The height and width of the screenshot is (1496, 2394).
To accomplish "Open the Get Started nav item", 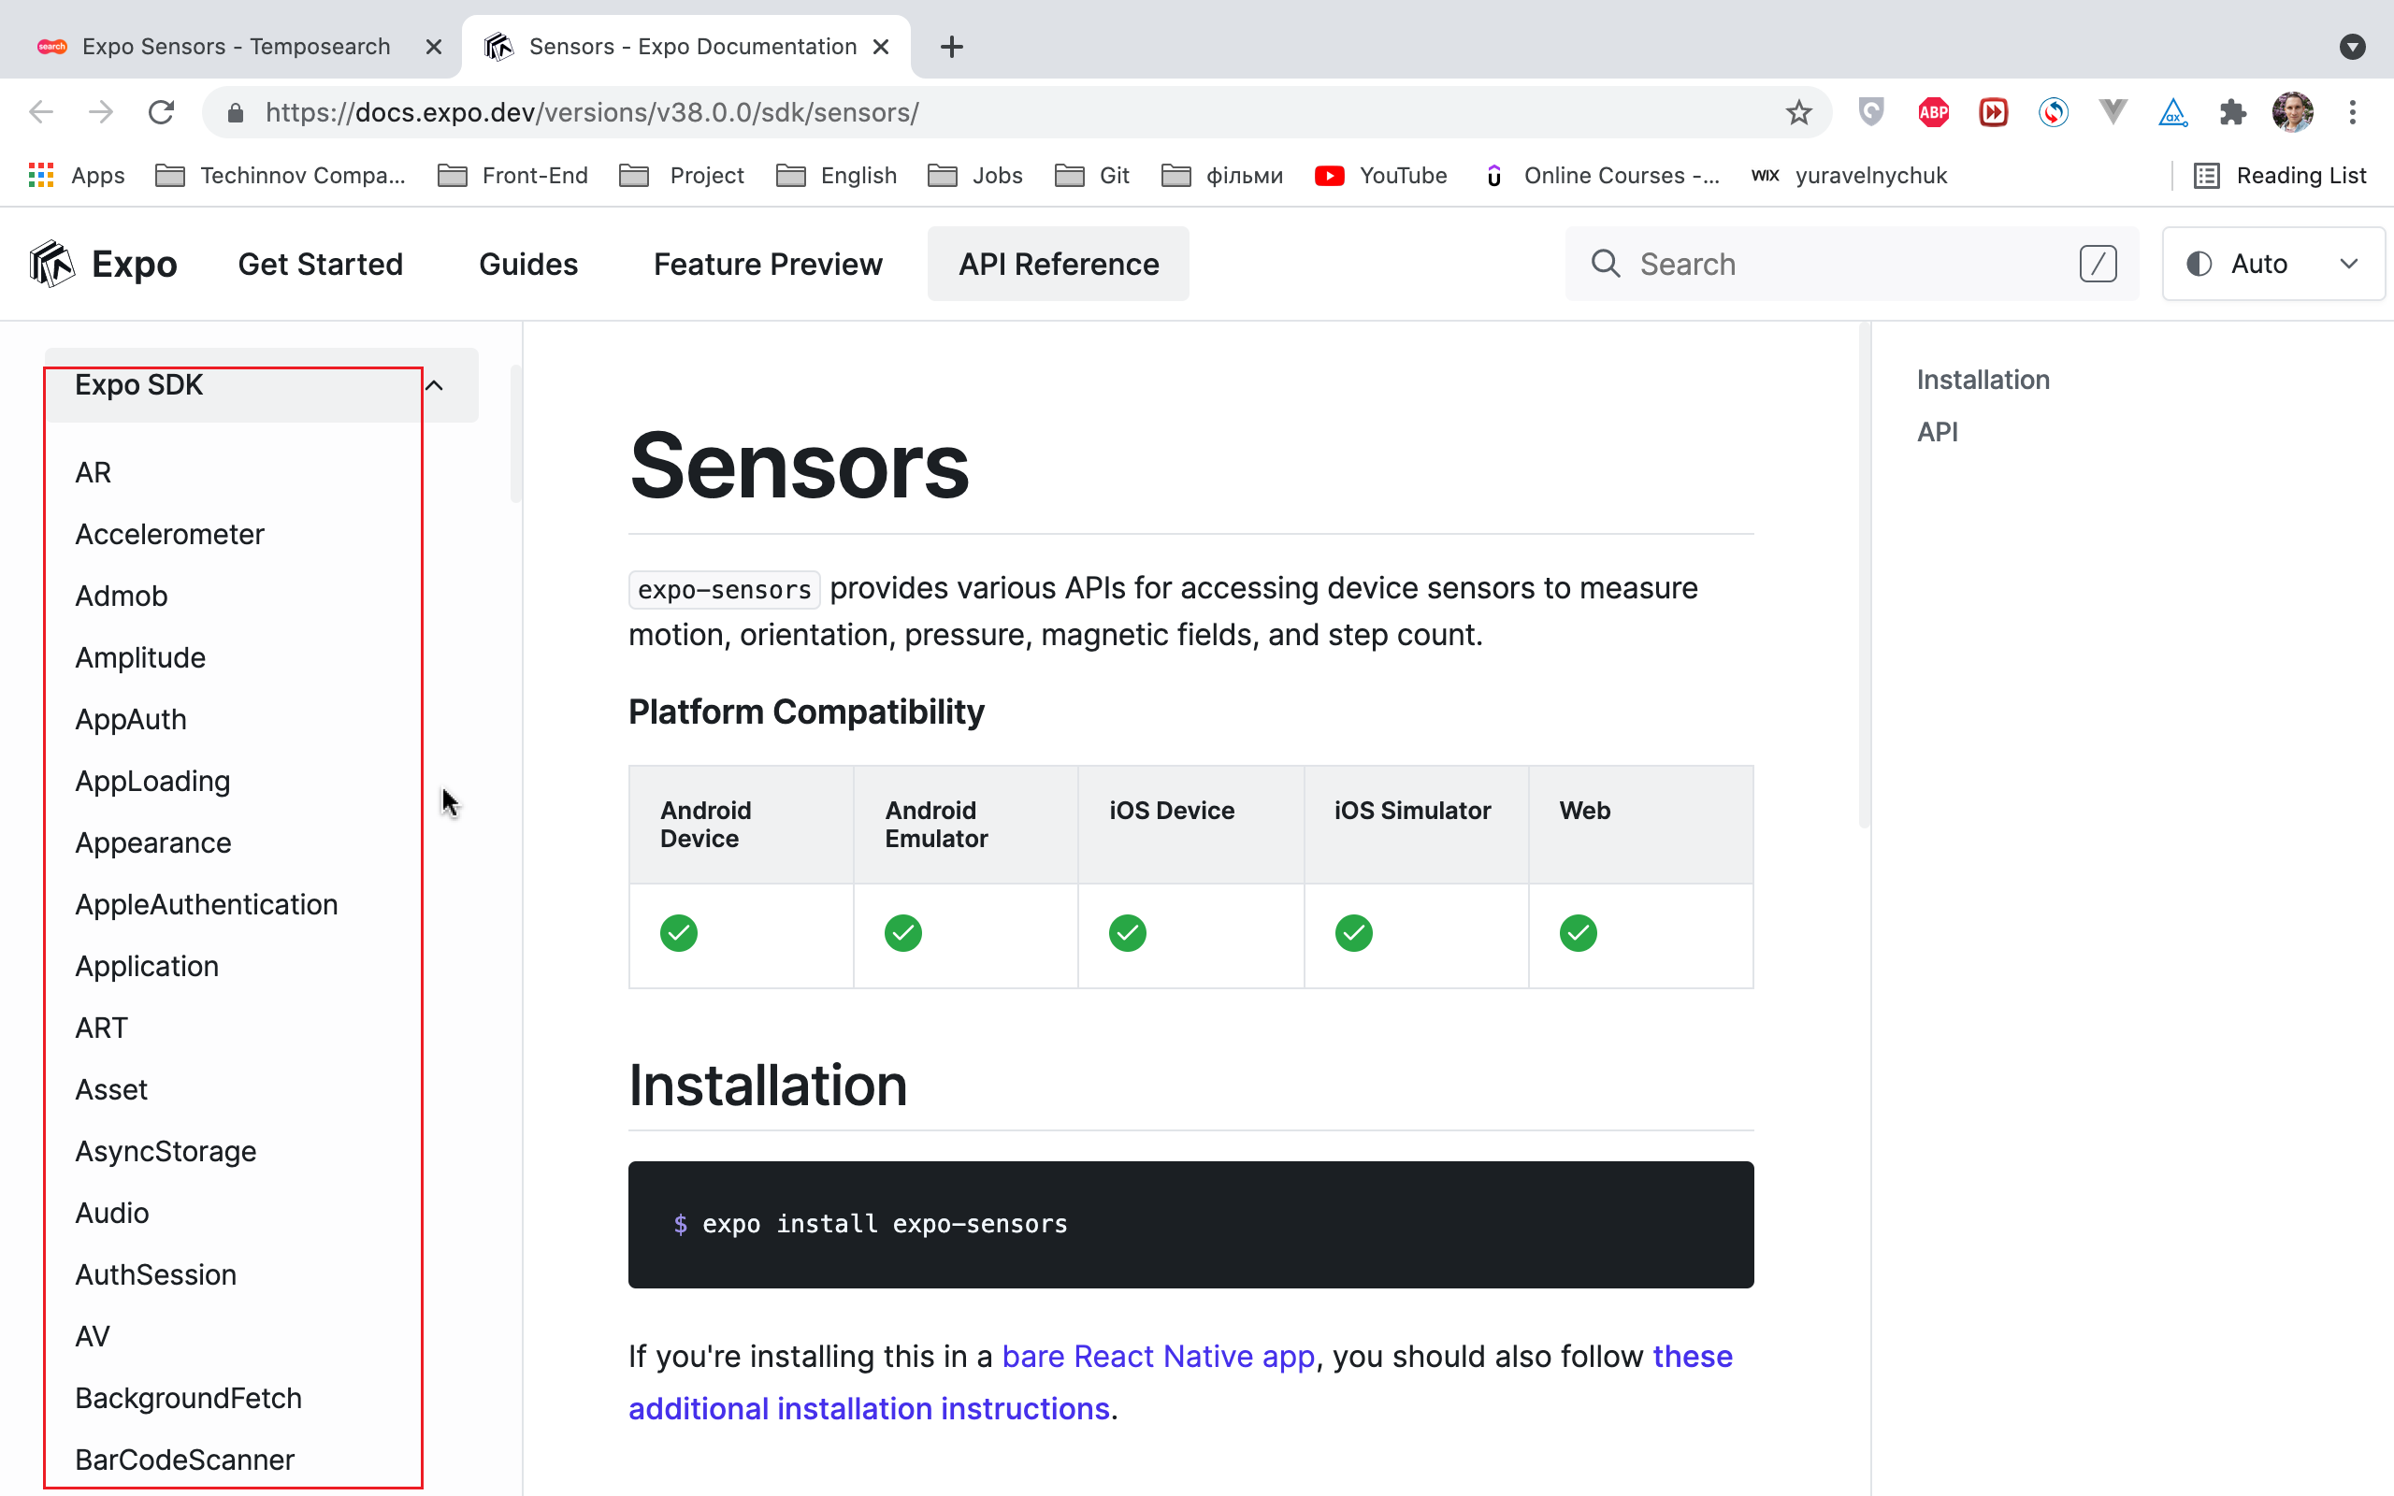I will click(x=321, y=265).
